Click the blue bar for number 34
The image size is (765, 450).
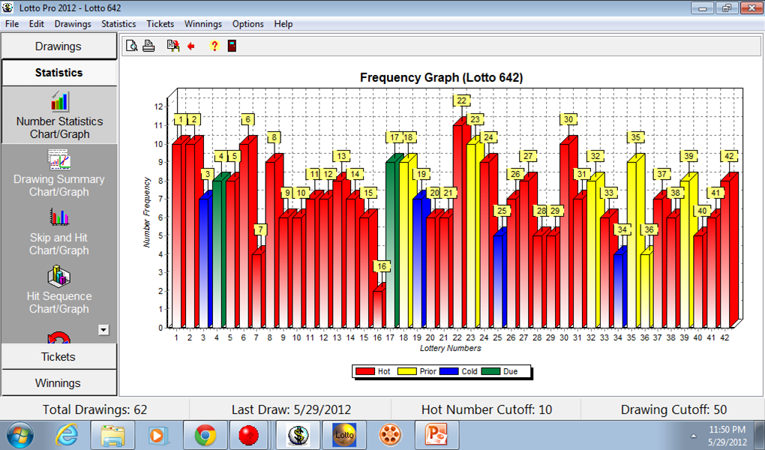(620, 288)
